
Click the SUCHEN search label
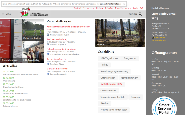click(133, 14)
